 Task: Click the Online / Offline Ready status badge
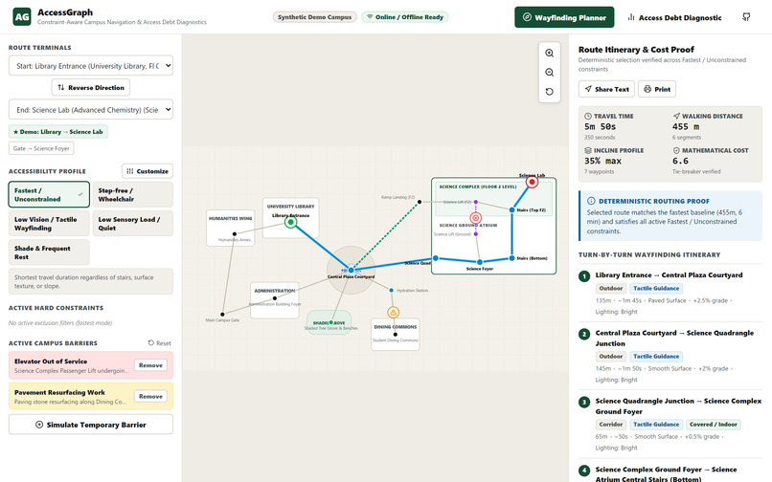click(x=405, y=16)
